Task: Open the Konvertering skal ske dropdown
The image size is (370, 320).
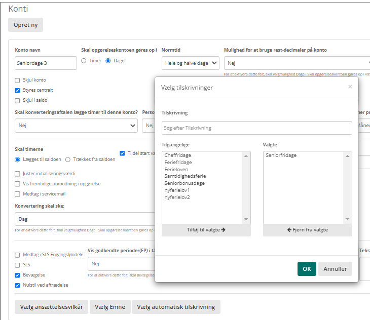Action: (84, 219)
